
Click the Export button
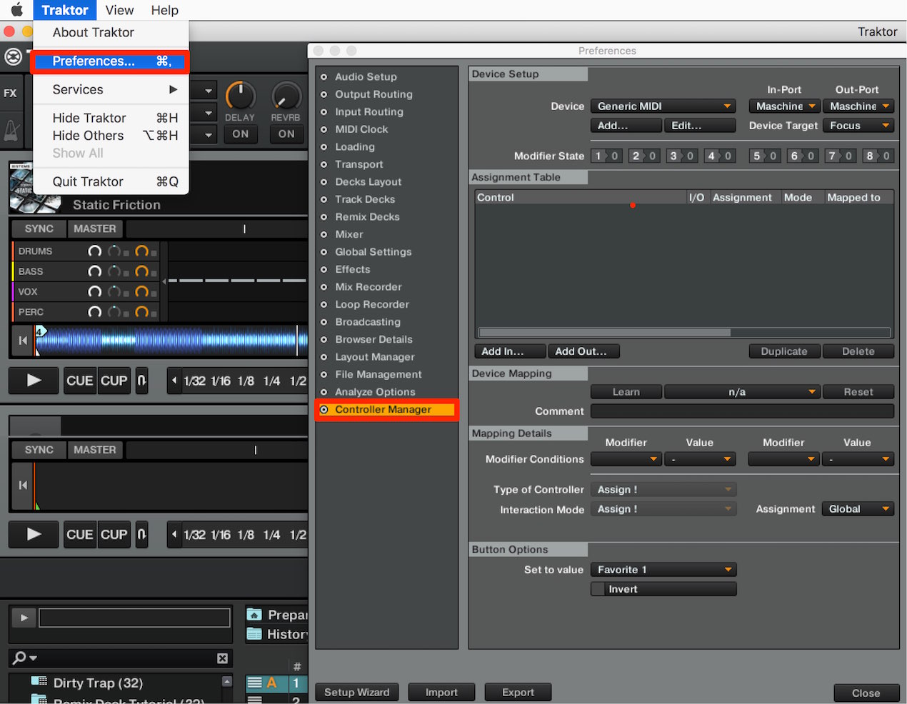[518, 692]
